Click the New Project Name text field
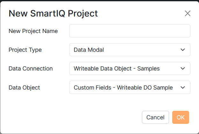The height and width of the screenshot is (134, 199). [x=129, y=31]
